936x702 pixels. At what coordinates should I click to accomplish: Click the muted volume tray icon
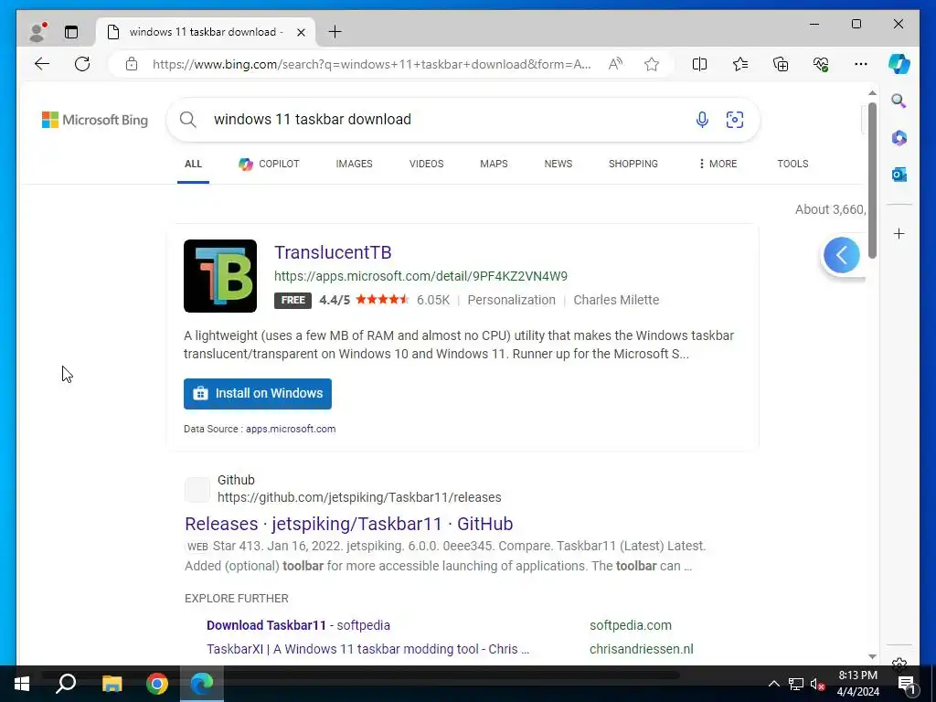817,684
